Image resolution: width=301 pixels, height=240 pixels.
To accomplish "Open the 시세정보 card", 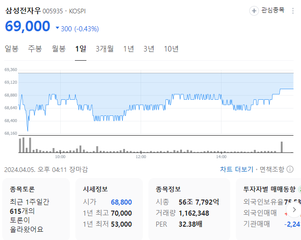I will 109,209.
